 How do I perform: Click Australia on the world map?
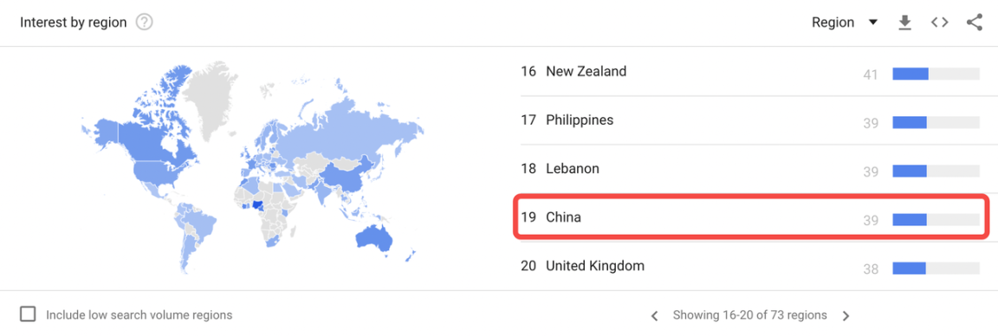point(373,236)
